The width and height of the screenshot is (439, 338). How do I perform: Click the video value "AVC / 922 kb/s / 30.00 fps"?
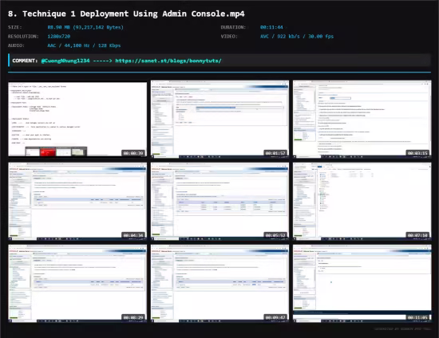click(x=297, y=37)
